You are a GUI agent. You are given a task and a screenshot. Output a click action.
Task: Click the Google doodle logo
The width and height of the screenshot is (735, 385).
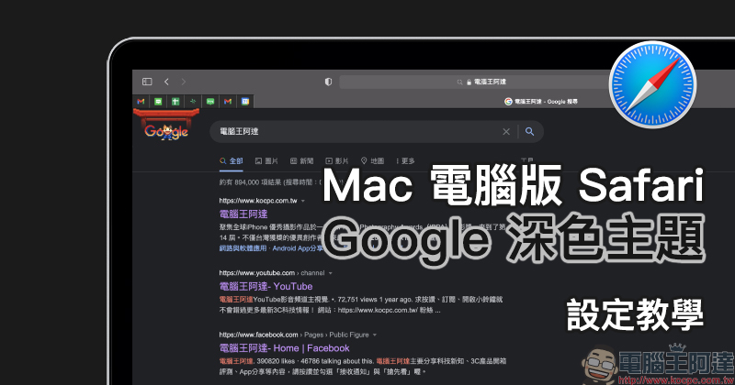point(166,126)
